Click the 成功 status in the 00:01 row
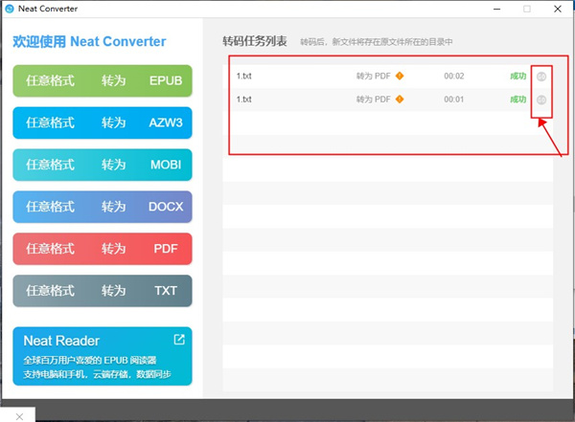The height and width of the screenshot is (422, 575). pos(518,99)
